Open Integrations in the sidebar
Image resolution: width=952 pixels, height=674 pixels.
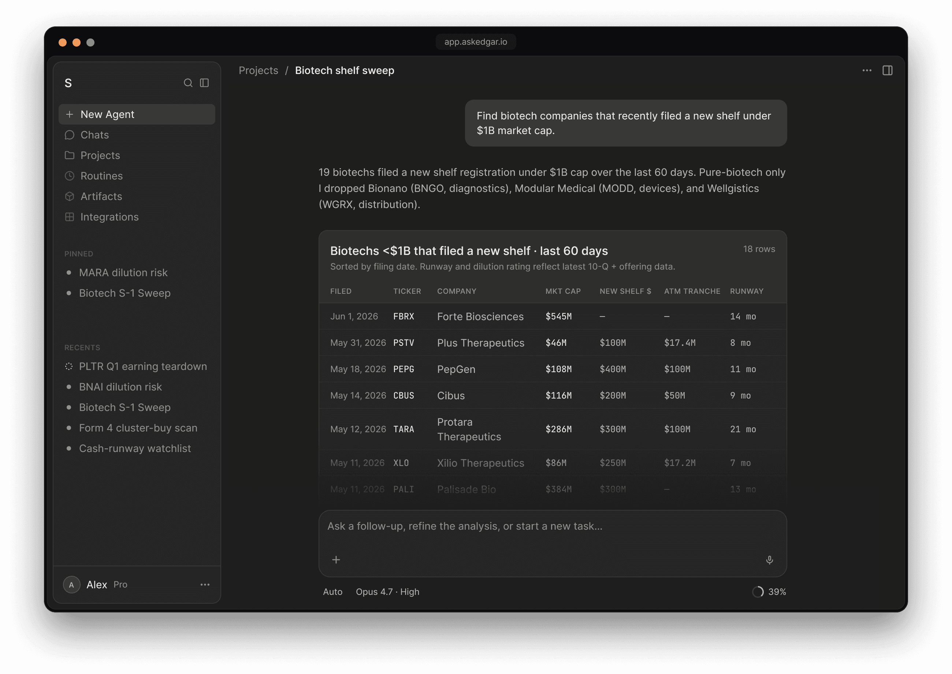[137, 217]
